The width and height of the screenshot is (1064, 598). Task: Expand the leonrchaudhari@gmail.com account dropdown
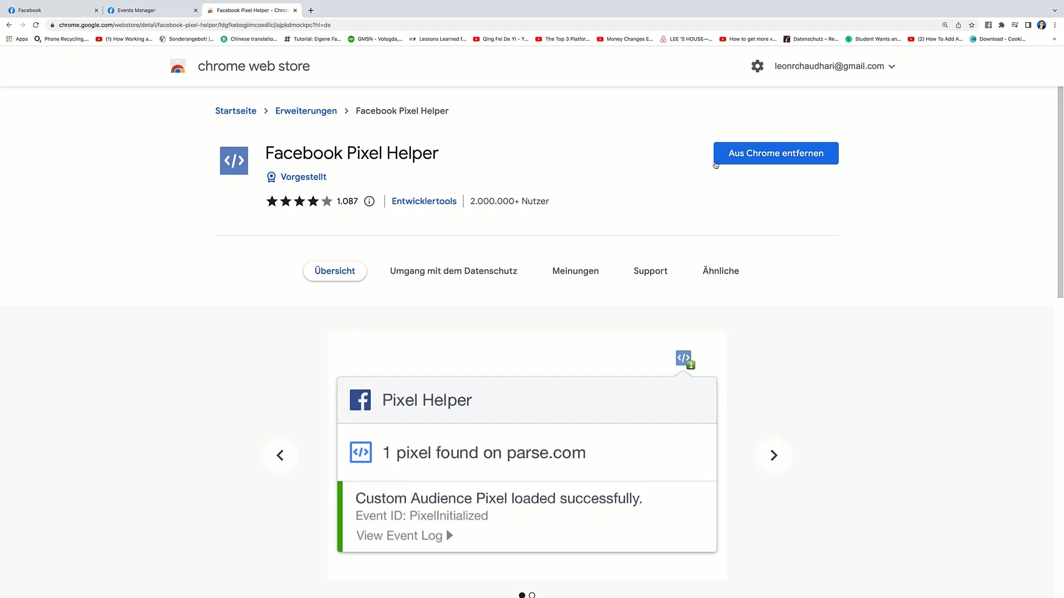coord(835,66)
